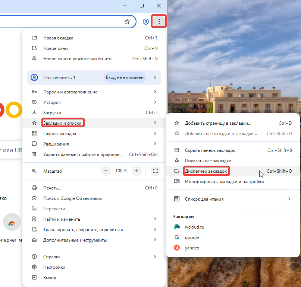Expand 'Список для чтения' submenu

click(x=204, y=199)
